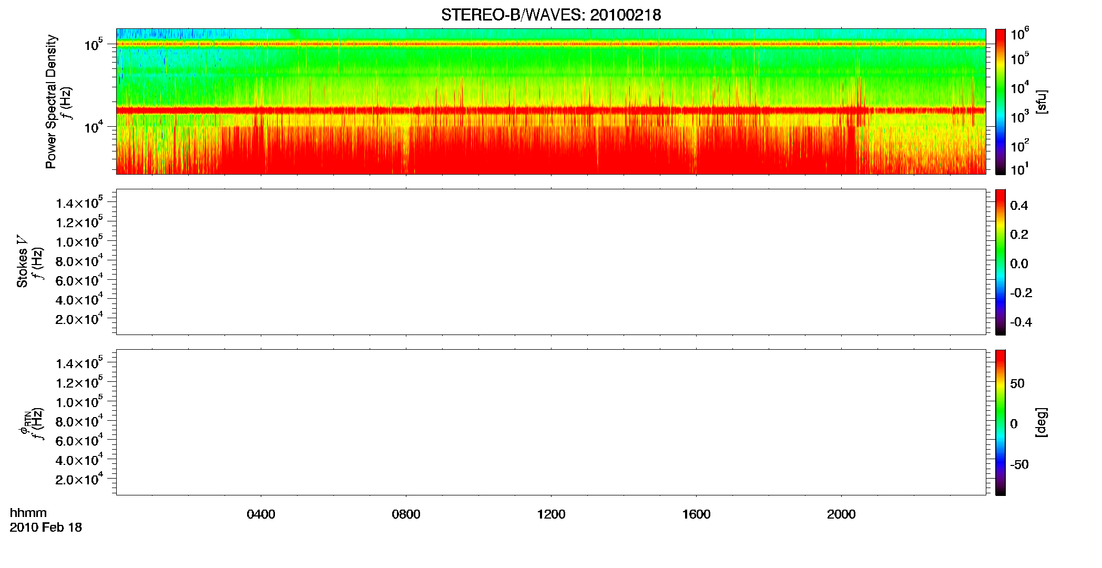Screen dimensions: 1102x568
Task: Click inside the power spectral density spectrogram
Action: click(551, 102)
